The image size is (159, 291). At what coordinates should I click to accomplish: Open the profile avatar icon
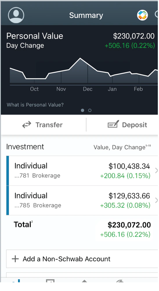pyautogui.click(x=16, y=15)
